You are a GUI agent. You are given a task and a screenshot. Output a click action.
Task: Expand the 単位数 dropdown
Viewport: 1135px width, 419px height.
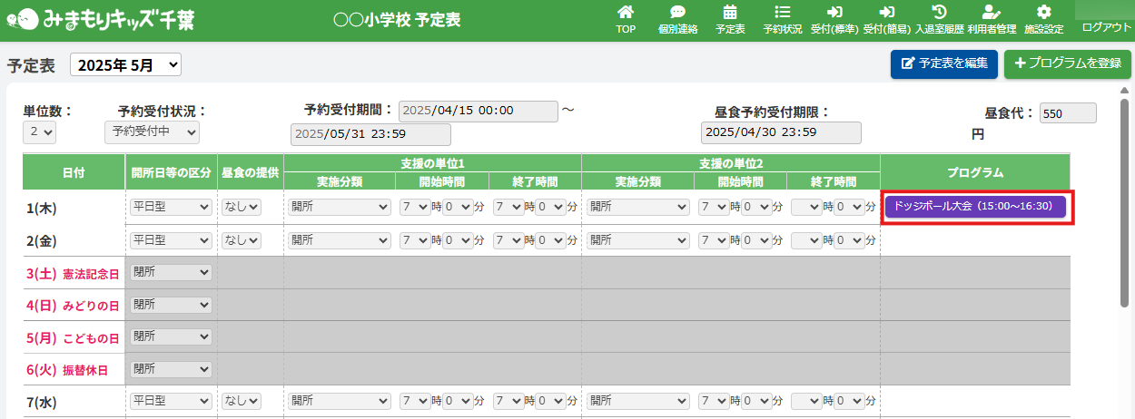coord(40,132)
